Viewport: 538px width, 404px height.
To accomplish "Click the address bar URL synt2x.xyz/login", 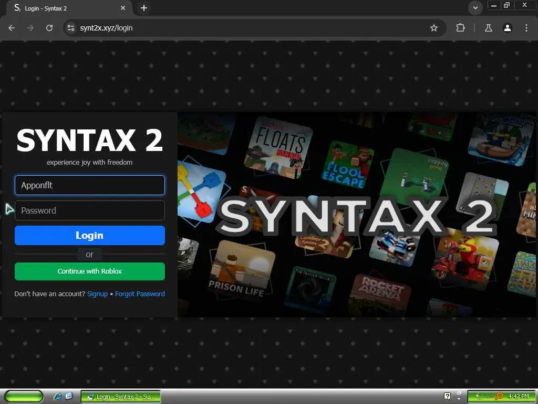I will 106,28.
